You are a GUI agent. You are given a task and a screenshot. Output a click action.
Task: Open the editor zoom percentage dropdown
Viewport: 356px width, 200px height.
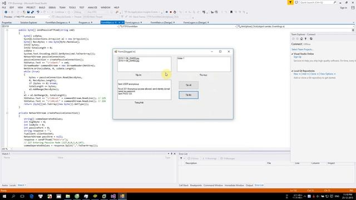[x=7, y=149]
